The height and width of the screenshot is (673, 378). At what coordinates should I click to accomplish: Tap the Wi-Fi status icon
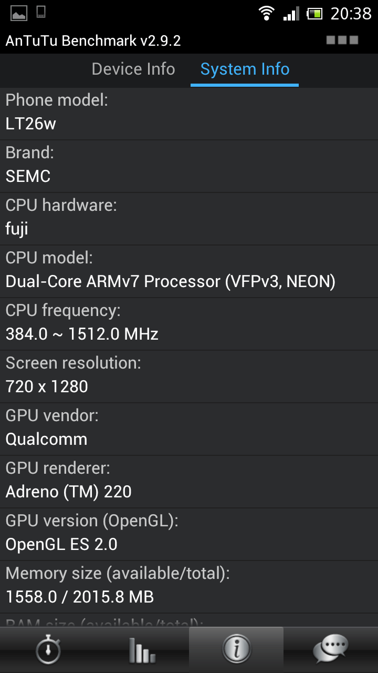pyautogui.click(x=267, y=13)
